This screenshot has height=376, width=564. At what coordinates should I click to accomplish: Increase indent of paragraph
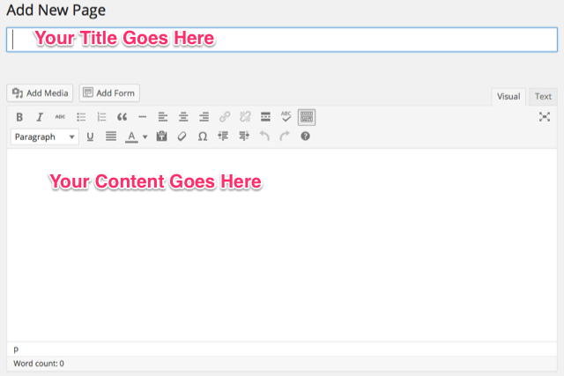tap(244, 136)
